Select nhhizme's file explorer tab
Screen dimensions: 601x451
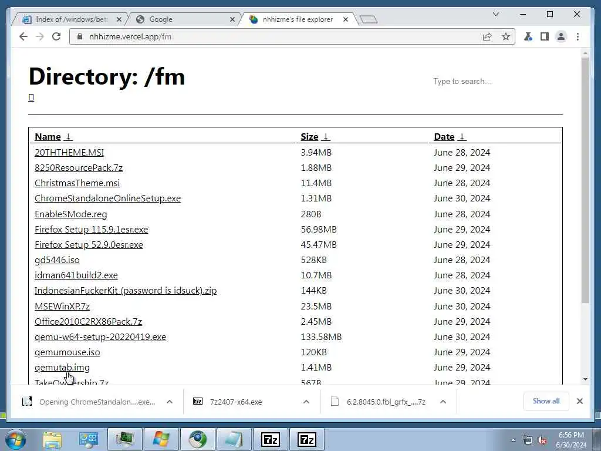pos(297,19)
